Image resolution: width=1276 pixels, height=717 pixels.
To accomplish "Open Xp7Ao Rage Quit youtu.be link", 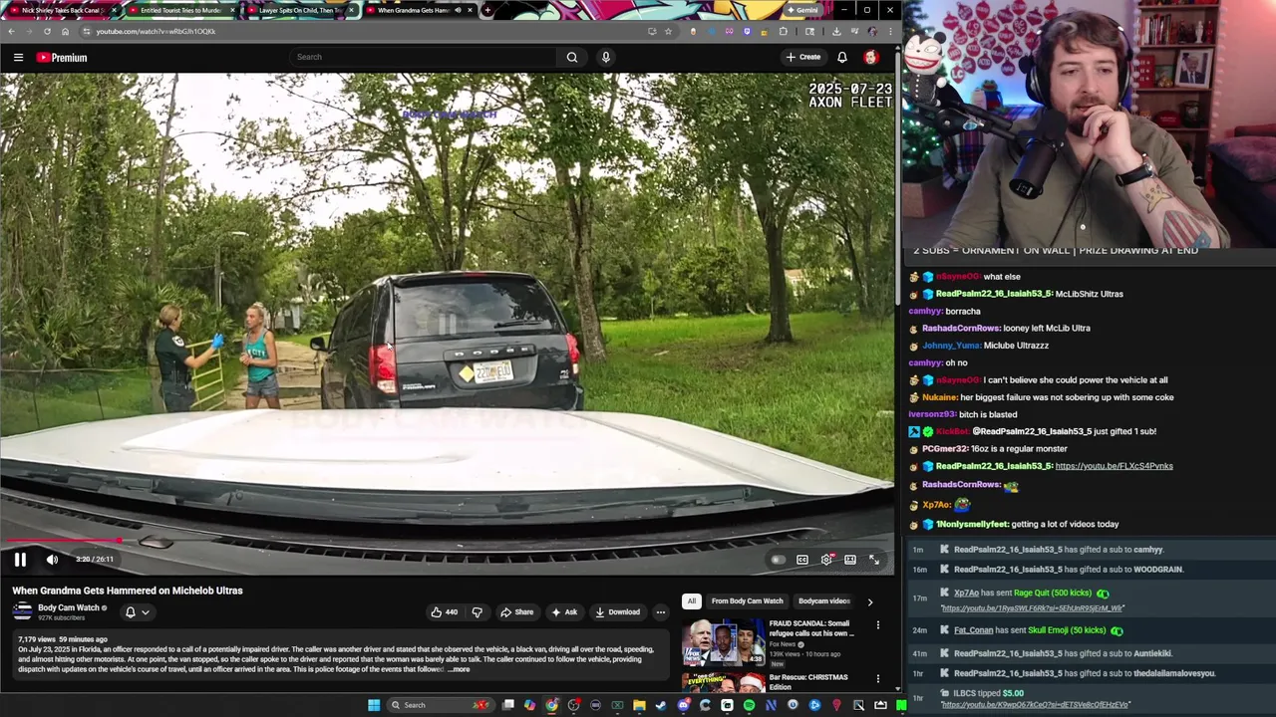I will (x=1033, y=608).
